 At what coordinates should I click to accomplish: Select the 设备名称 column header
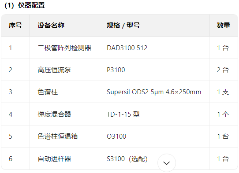click(64, 26)
